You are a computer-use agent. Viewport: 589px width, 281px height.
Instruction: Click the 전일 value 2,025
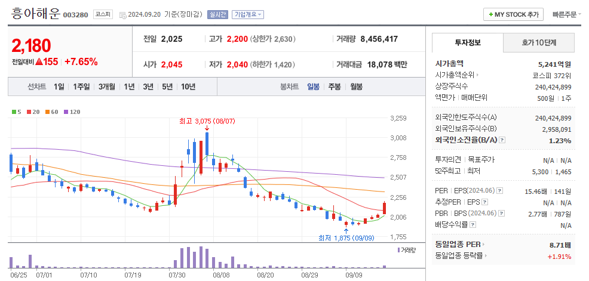tap(171, 39)
